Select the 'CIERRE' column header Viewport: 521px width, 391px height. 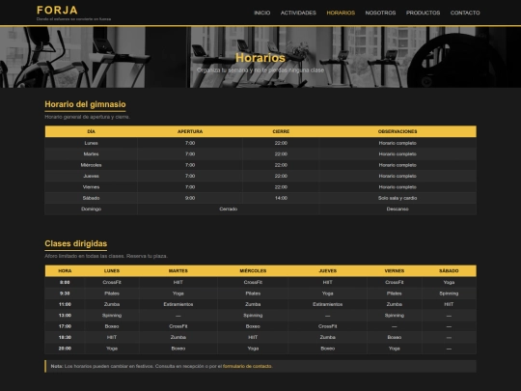point(281,131)
